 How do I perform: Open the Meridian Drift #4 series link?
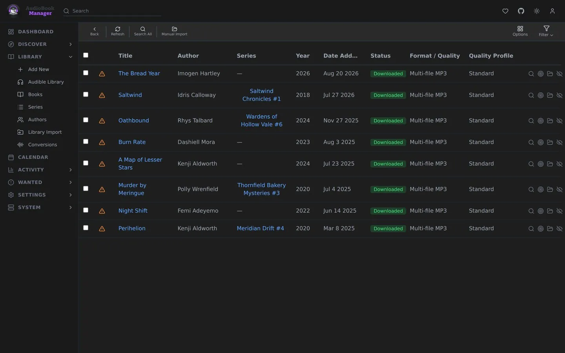pos(260,228)
